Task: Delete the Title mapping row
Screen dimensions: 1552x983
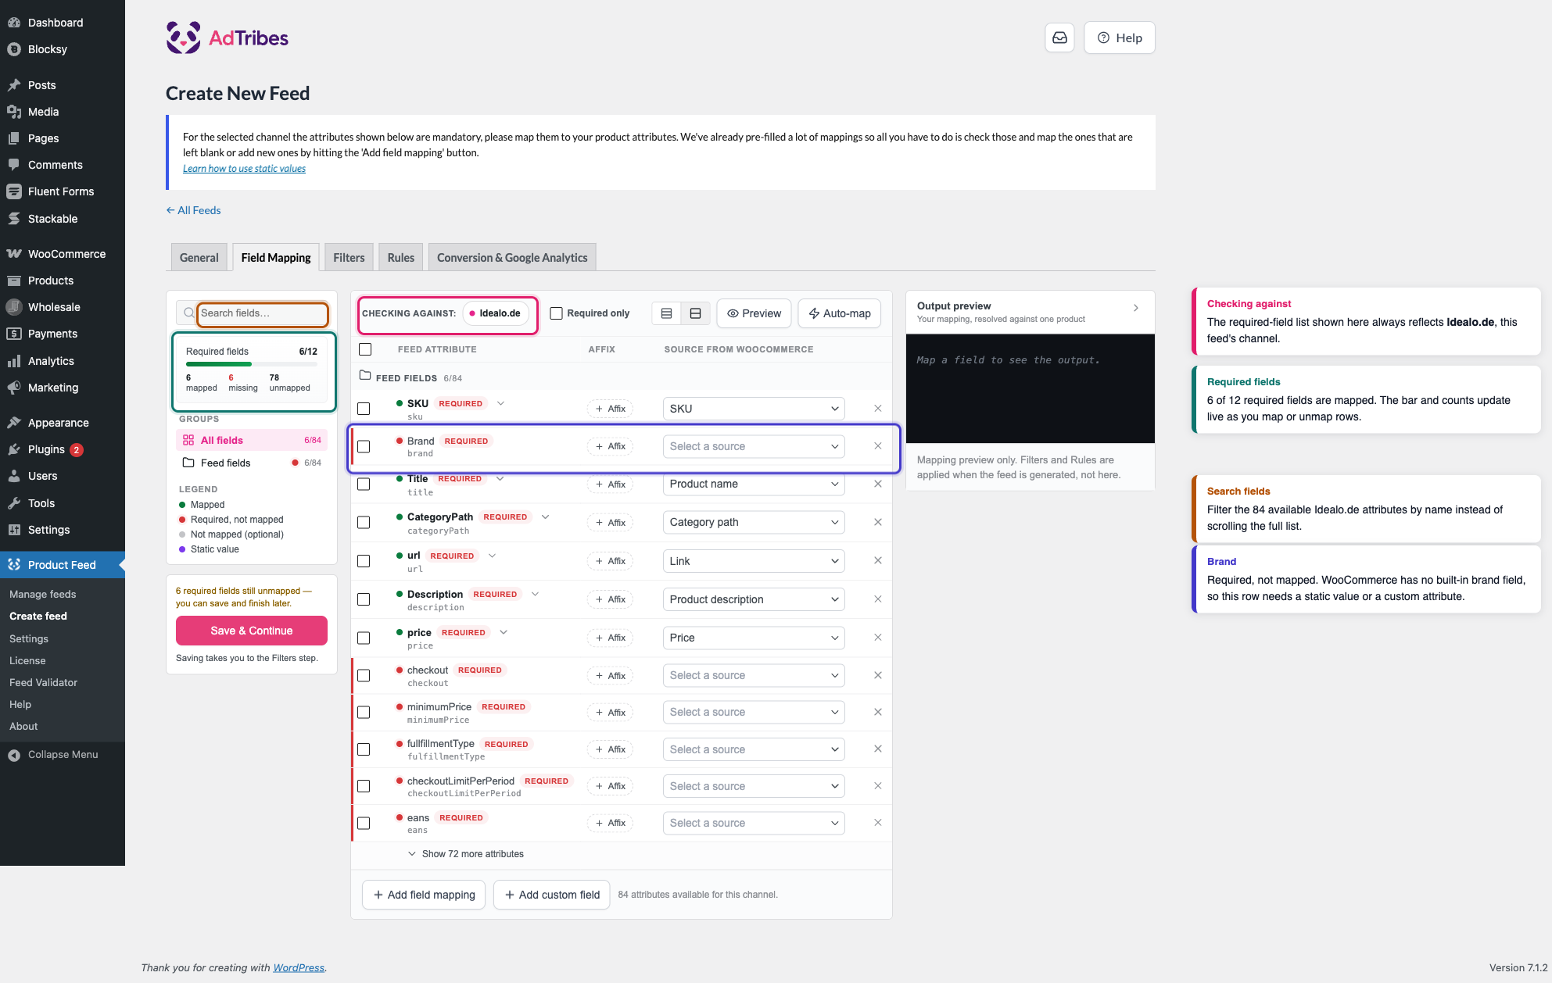Action: [x=877, y=484]
